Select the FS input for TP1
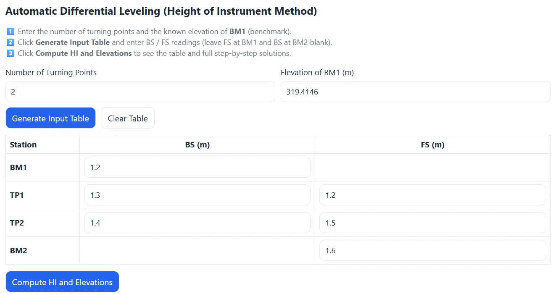 click(x=432, y=195)
